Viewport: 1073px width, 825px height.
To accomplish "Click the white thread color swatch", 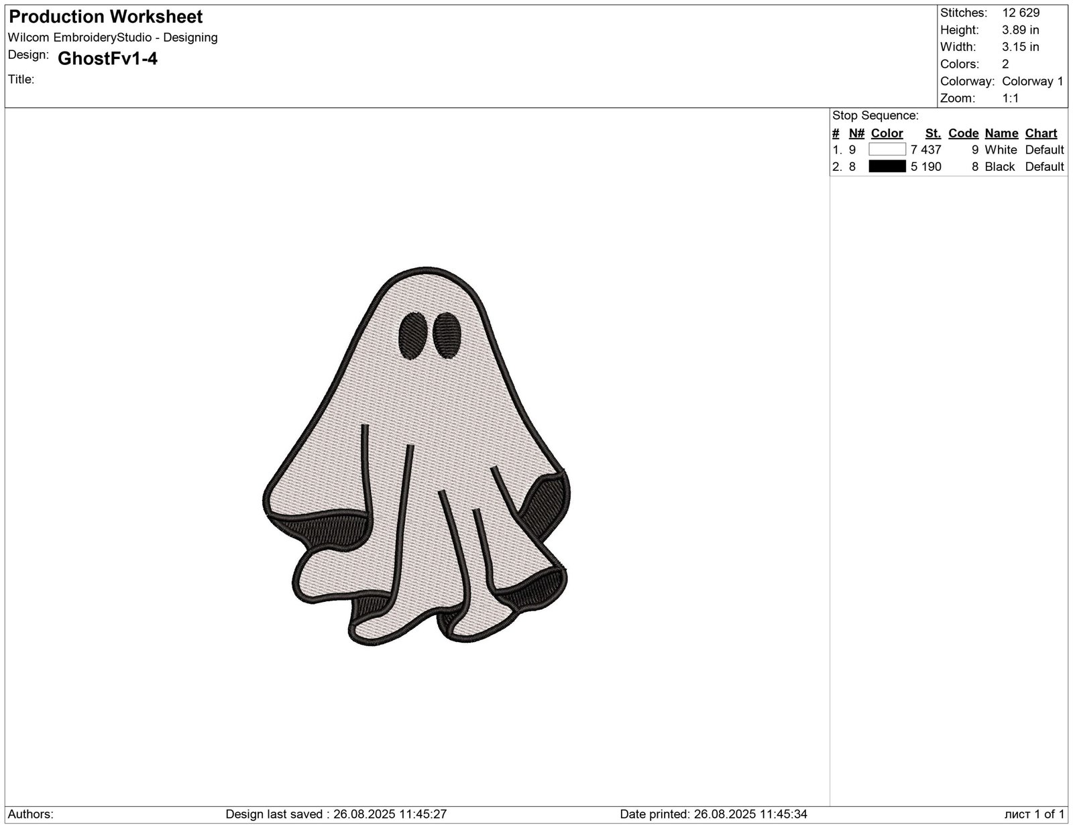I will point(887,149).
